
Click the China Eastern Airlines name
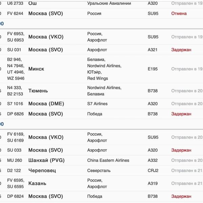(108, 160)
